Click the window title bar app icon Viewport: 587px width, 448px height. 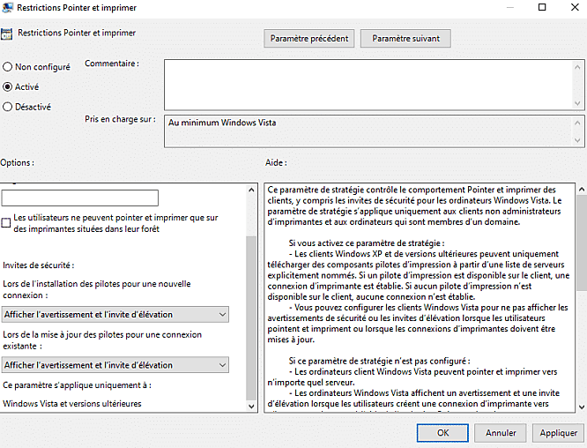coord(7,7)
